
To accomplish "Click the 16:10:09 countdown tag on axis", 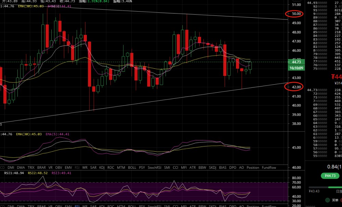I will coord(296,68).
